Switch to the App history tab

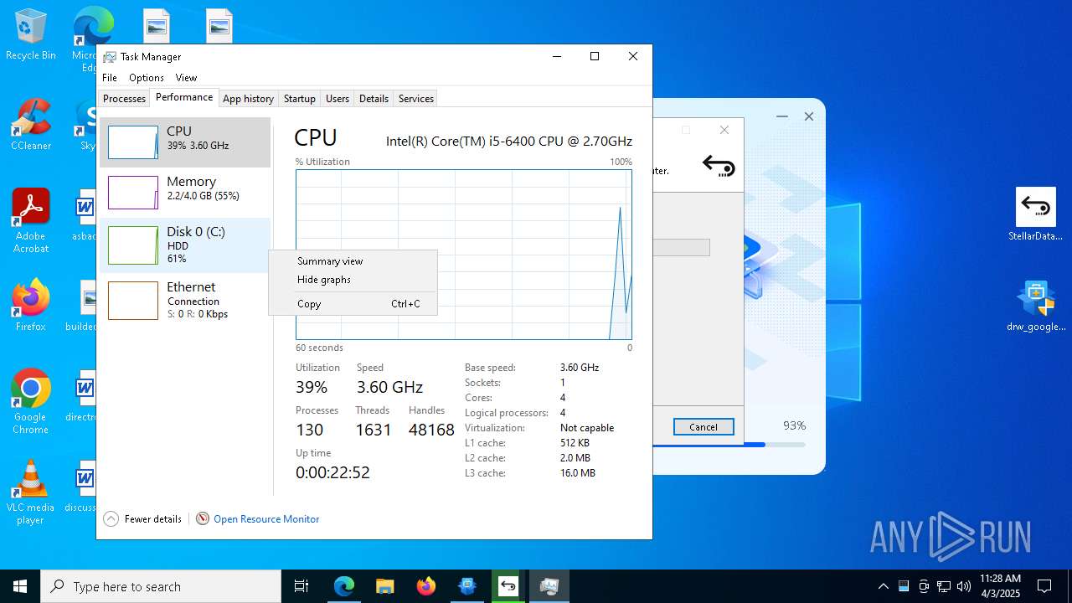[248, 99]
